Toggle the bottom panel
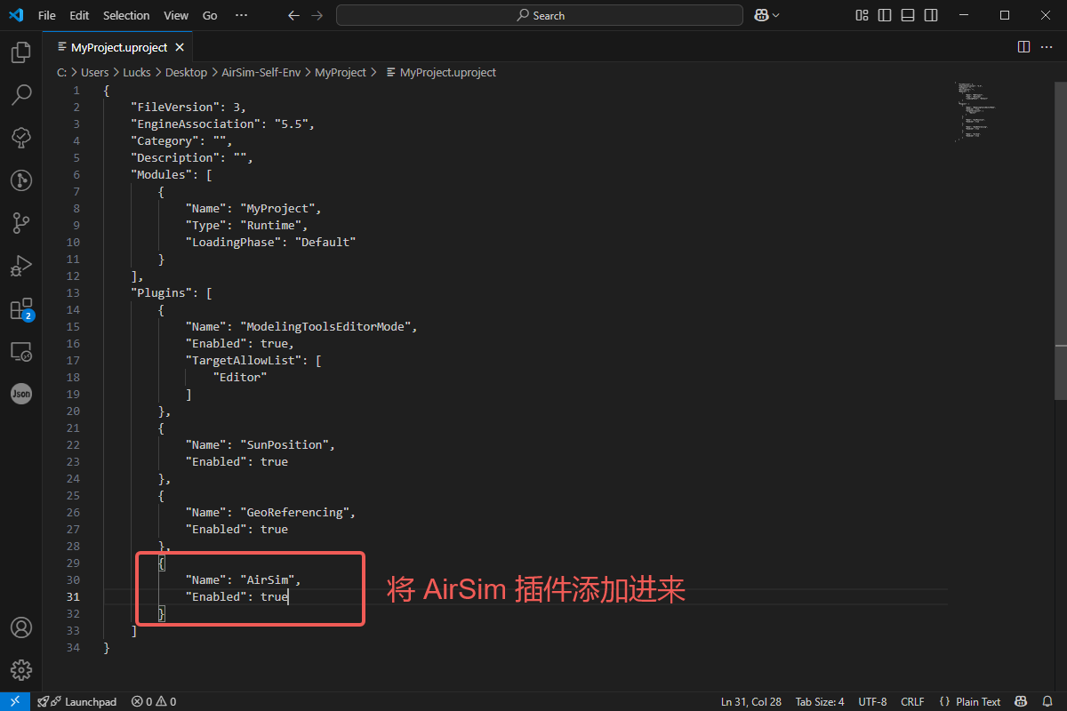This screenshot has width=1067, height=711. click(x=908, y=15)
